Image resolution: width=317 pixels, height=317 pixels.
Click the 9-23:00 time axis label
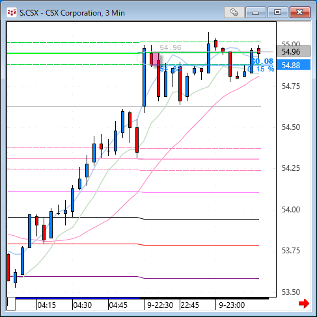[x=232, y=305]
